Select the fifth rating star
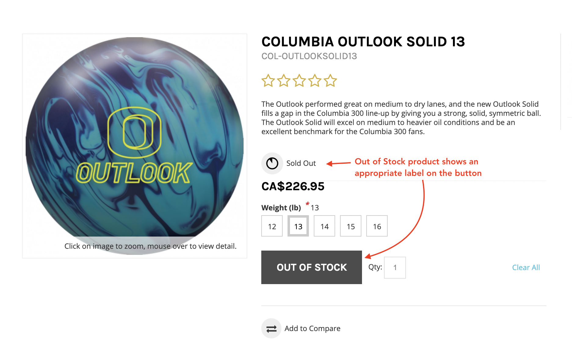This screenshot has width=572, height=353. pos(331,80)
